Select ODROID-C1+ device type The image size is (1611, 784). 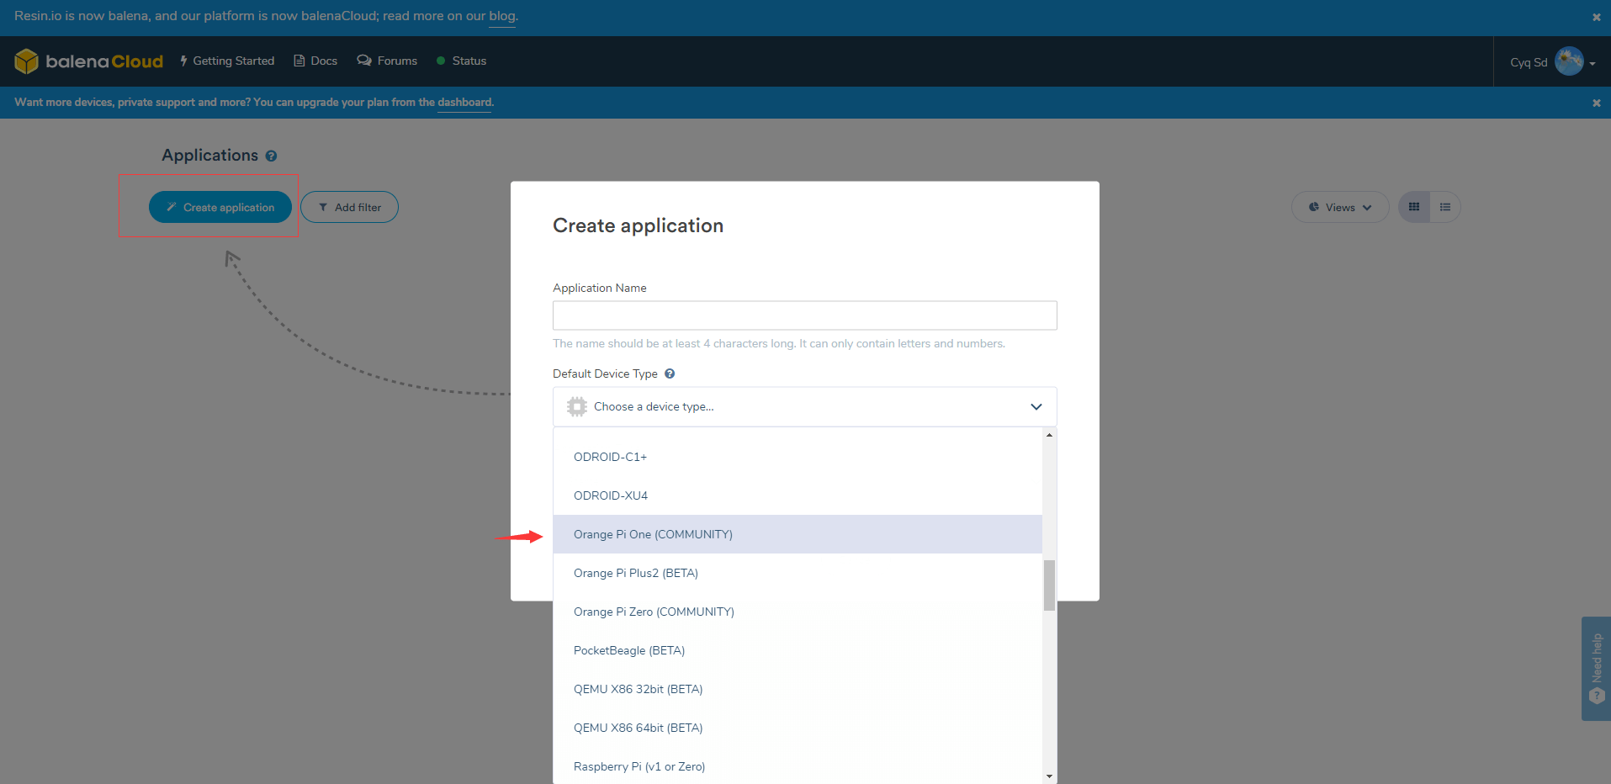(x=798, y=457)
